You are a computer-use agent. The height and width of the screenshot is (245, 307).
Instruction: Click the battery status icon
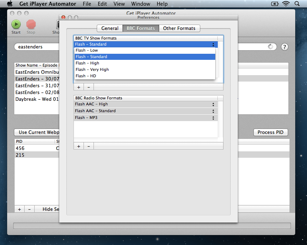[x=275, y=4]
